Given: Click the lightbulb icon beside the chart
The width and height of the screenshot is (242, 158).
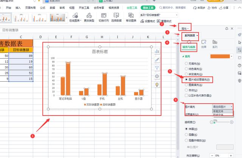Looking at the screenshot, I should (x=157, y=85).
